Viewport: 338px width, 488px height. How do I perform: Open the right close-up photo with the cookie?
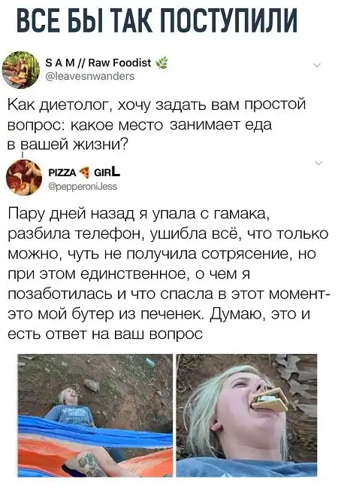point(247,416)
